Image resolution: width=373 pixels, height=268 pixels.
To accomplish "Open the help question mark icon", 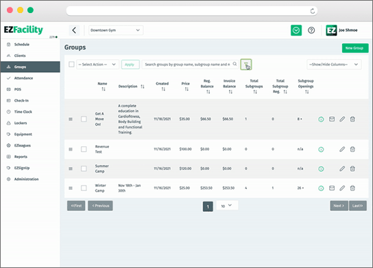I will 311,30.
